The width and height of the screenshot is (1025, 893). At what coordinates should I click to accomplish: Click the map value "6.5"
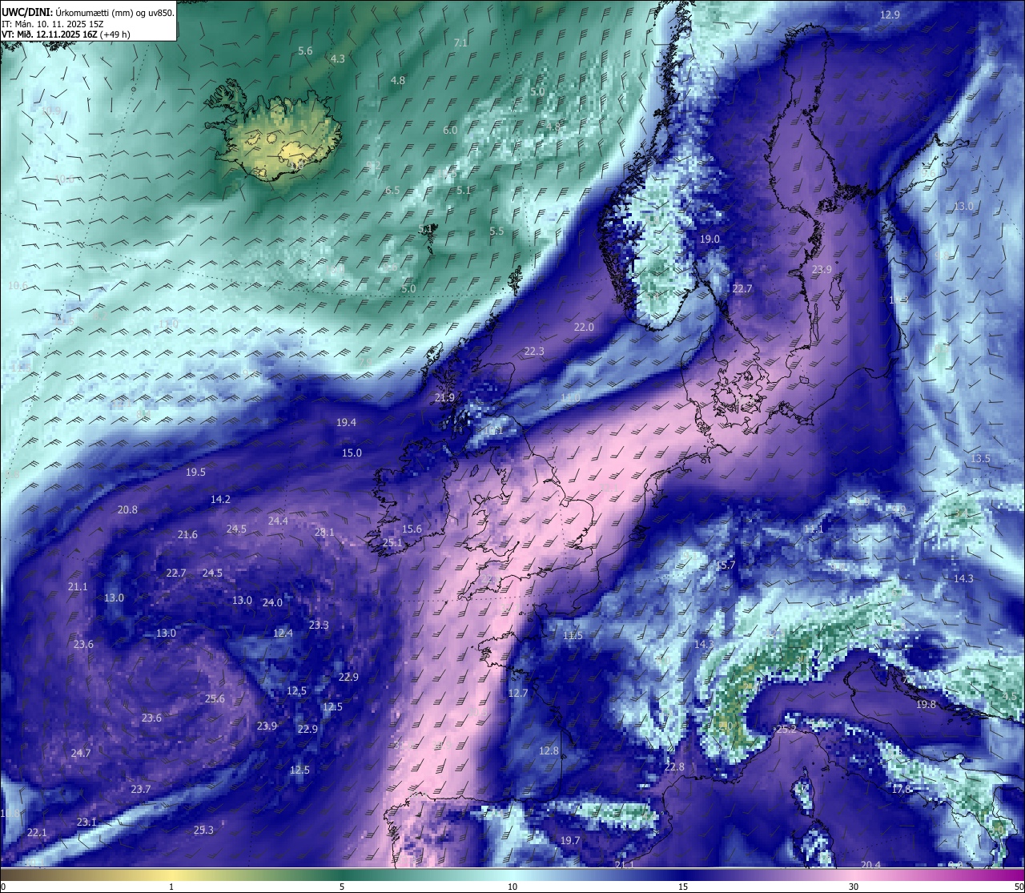392,191
